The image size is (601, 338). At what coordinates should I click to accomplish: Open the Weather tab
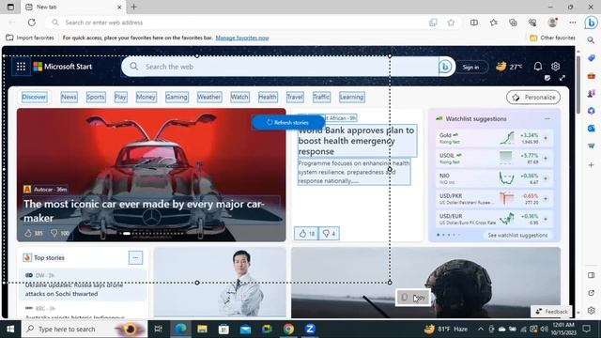pyautogui.click(x=209, y=97)
